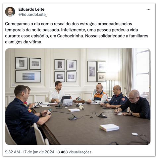
Task: Click the date 17 de jan de 2024
Action: pyautogui.click(x=38, y=152)
